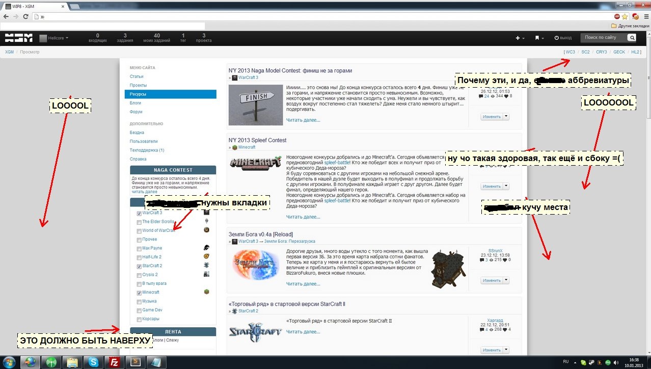Screen dimensions: 651x369
Task: Click the Santa hat extension icon
Action: click(635, 16)
